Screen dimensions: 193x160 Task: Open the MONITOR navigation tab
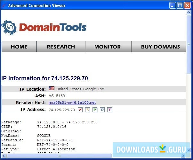coord(108,47)
